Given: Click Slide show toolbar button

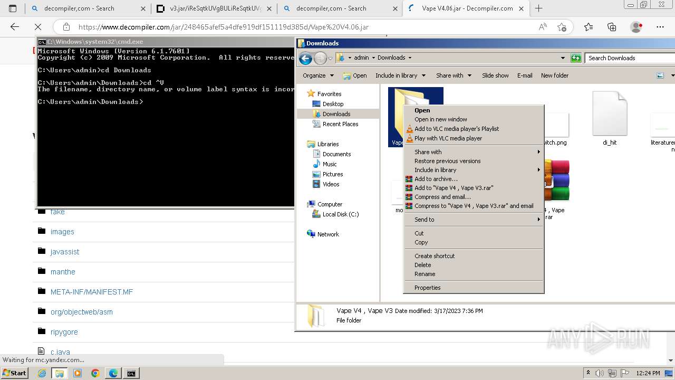Looking at the screenshot, I should pyautogui.click(x=495, y=75).
